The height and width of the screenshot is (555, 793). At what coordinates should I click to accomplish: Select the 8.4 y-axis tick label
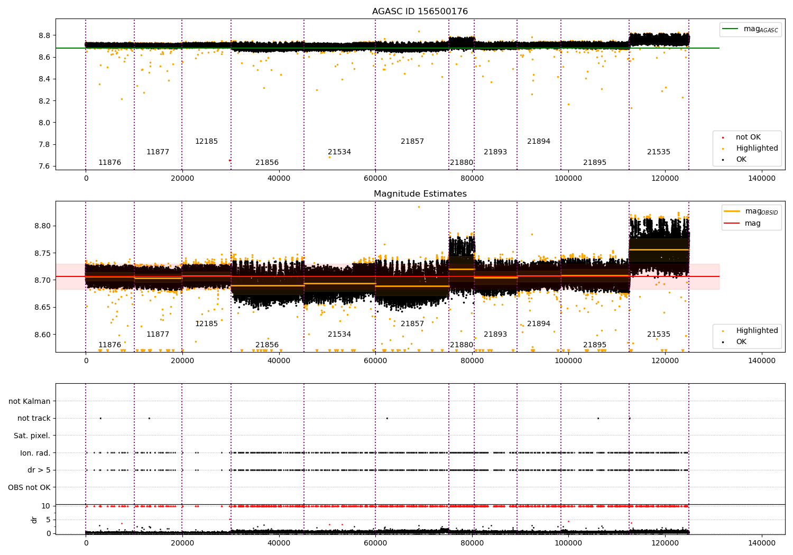(x=44, y=79)
